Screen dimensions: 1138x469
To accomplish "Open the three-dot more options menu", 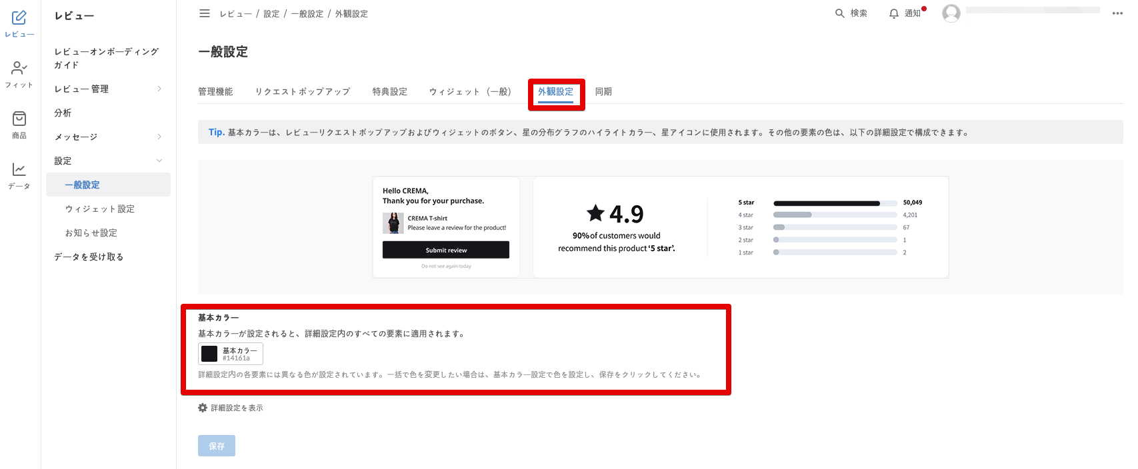I will tap(1117, 13).
